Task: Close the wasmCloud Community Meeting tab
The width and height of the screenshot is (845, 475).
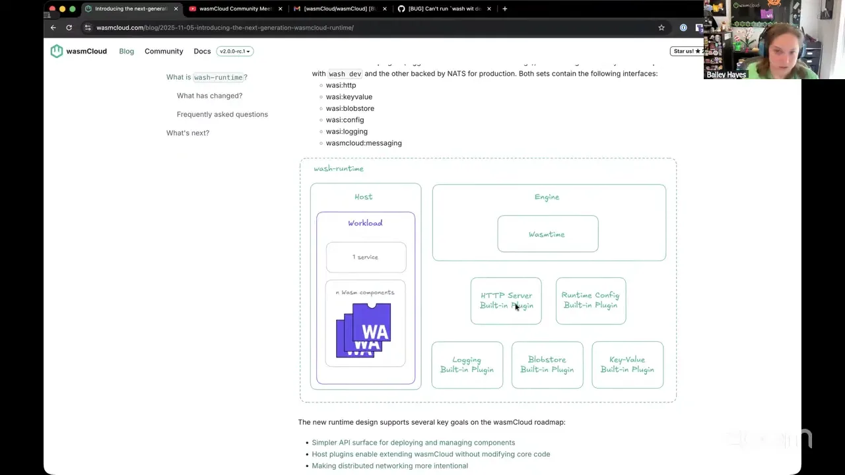Action: coord(281,9)
